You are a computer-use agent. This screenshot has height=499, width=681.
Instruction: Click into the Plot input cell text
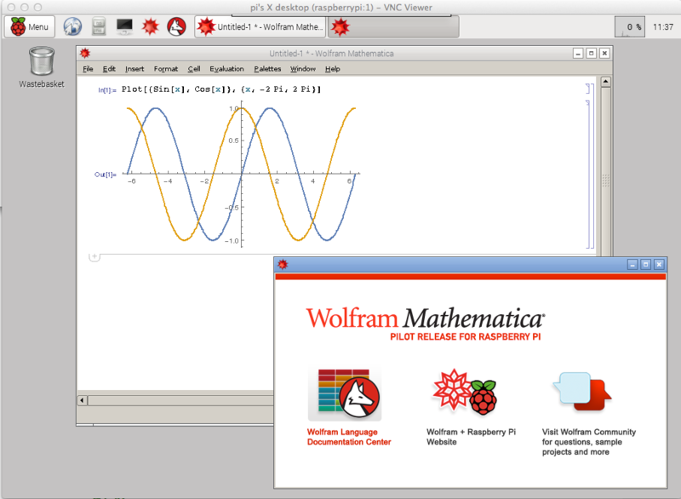221,89
